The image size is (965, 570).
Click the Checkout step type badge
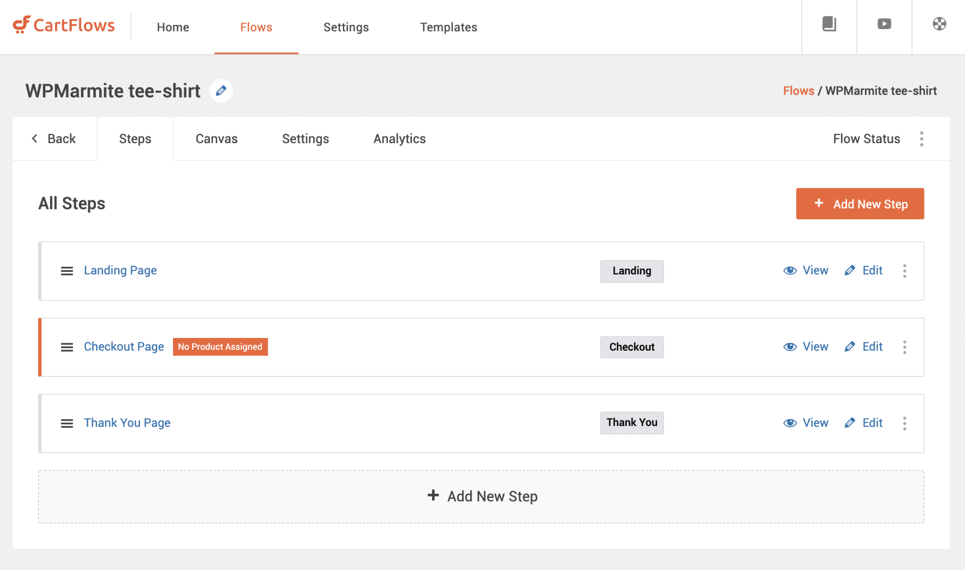tap(632, 347)
